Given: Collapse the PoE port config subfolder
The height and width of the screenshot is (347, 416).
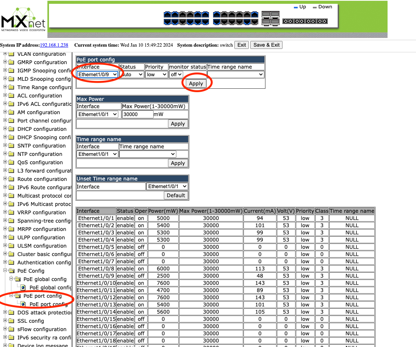Looking at the screenshot, I should click(11, 295).
